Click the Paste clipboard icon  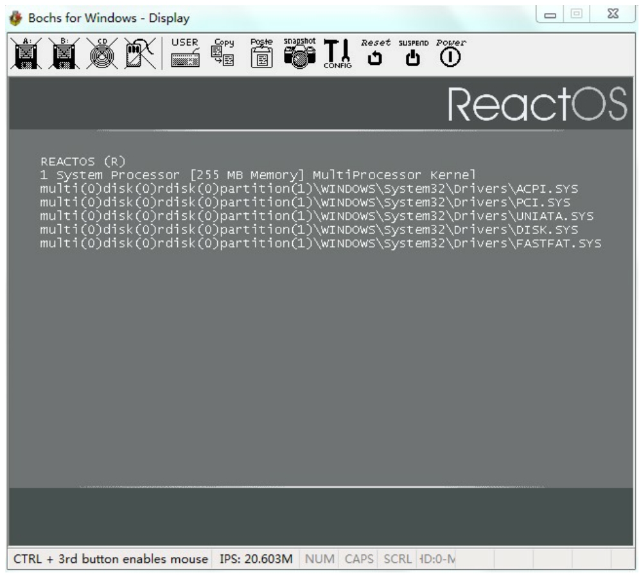pyautogui.click(x=261, y=53)
